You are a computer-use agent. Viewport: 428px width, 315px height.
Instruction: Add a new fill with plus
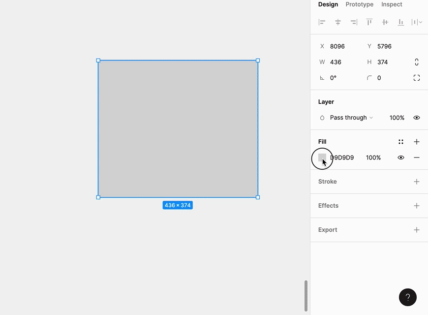(x=417, y=142)
